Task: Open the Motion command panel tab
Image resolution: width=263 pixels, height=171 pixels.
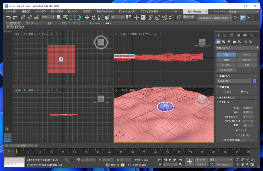Action: click(x=238, y=35)
